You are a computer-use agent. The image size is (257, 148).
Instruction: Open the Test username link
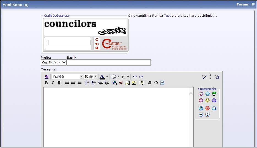click(x=167, y=16)
